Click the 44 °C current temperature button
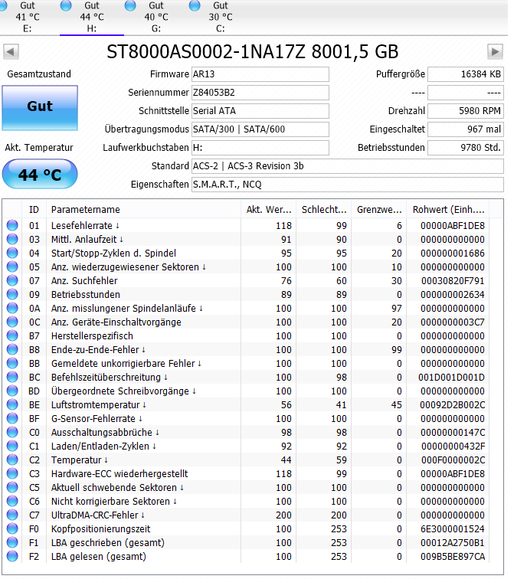This screenshot has width=514, height=579. point(40,175)
